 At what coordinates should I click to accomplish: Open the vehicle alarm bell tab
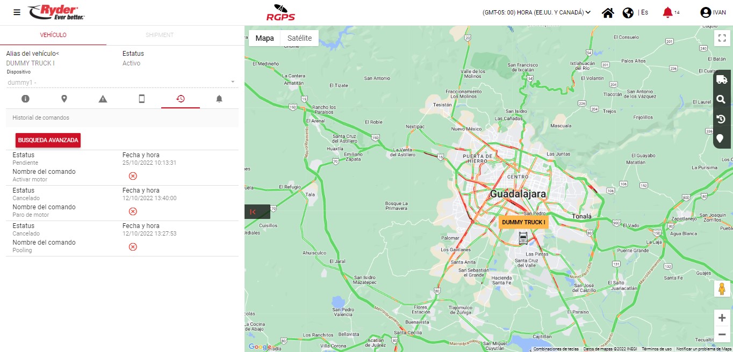pos(219,99)
